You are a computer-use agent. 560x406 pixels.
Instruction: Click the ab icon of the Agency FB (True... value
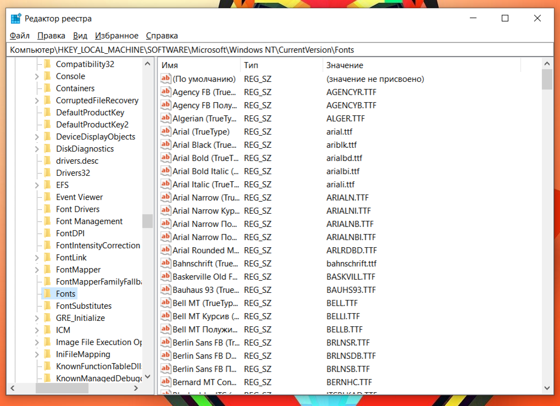(x=165, y=92)
